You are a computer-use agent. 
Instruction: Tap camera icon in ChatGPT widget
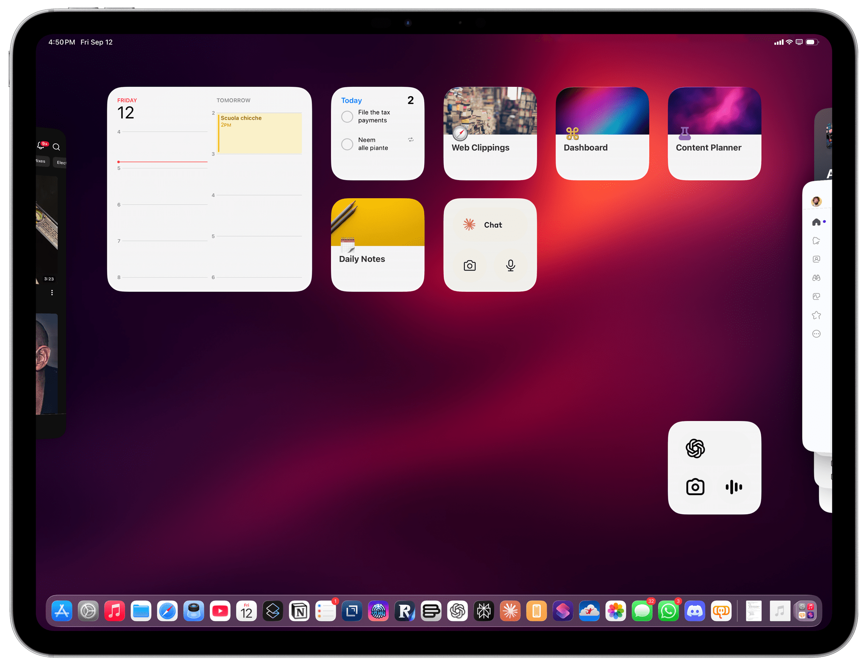pyautogui.click(x=695, y=487)
